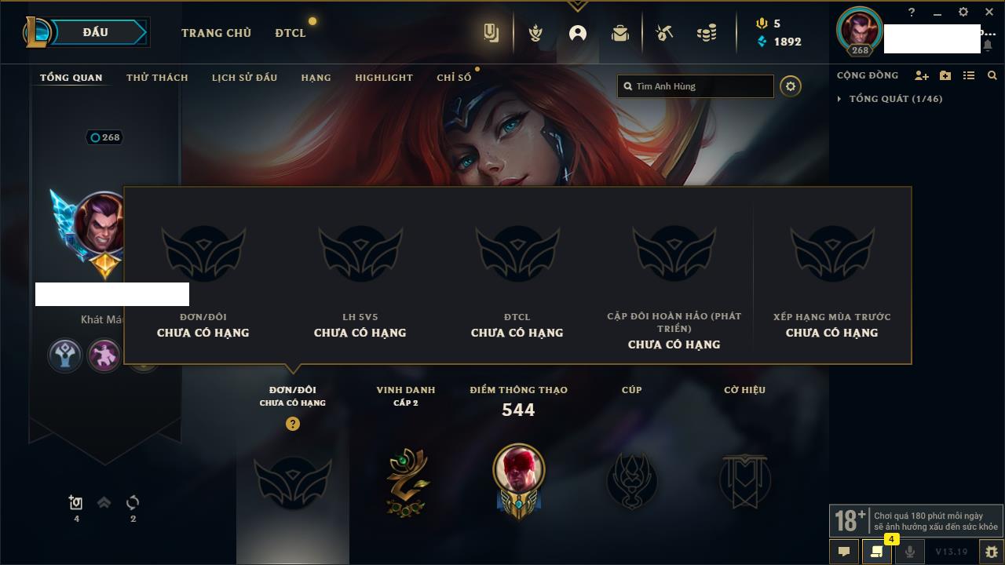
Task: Open the Collection (champion helmet) icon
Action: (x=620, y=33)
